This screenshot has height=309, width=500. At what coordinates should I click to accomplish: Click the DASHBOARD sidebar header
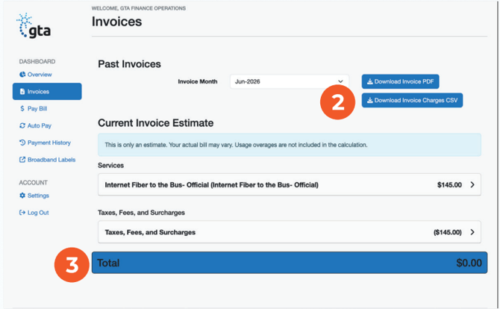click(x=37, y=61)
